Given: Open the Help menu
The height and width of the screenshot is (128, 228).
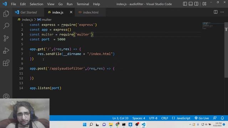Looking at the screenshot, I should click(x=97, y=4).
